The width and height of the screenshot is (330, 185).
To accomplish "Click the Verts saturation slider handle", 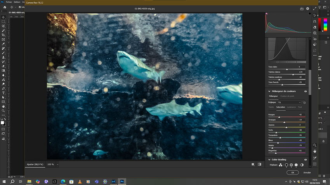I will [x=276, y=132].
